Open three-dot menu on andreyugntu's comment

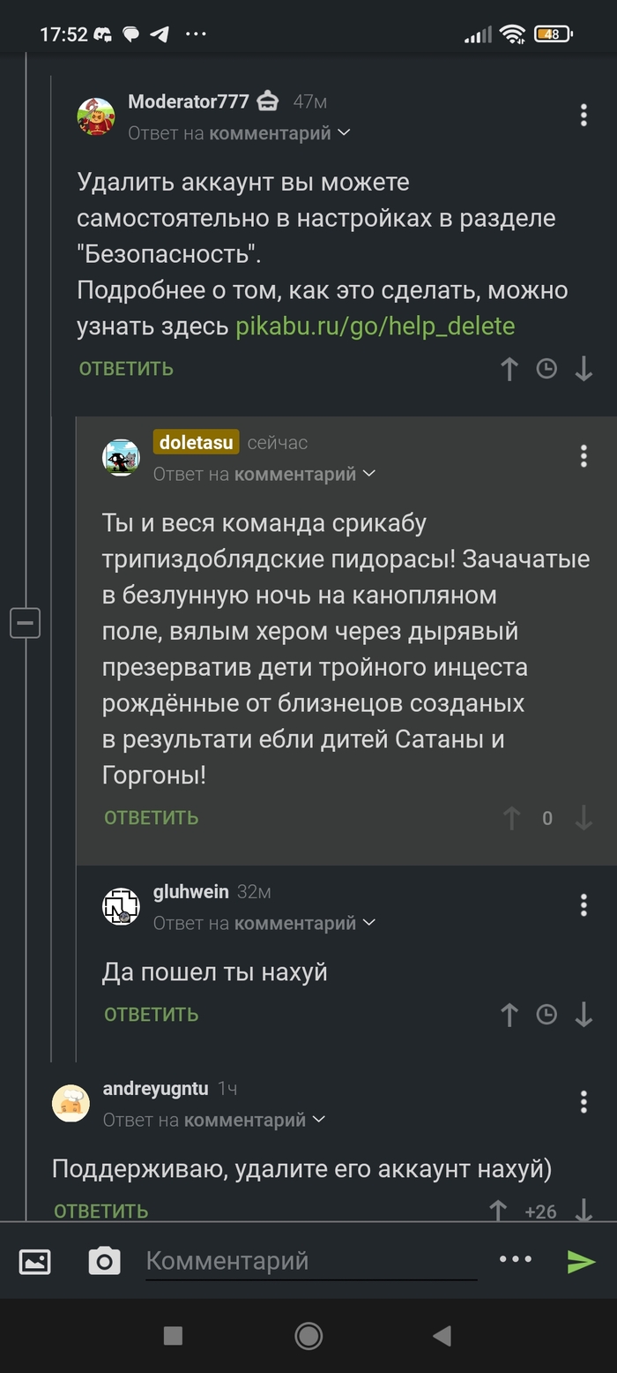[x=584, y=1101]
